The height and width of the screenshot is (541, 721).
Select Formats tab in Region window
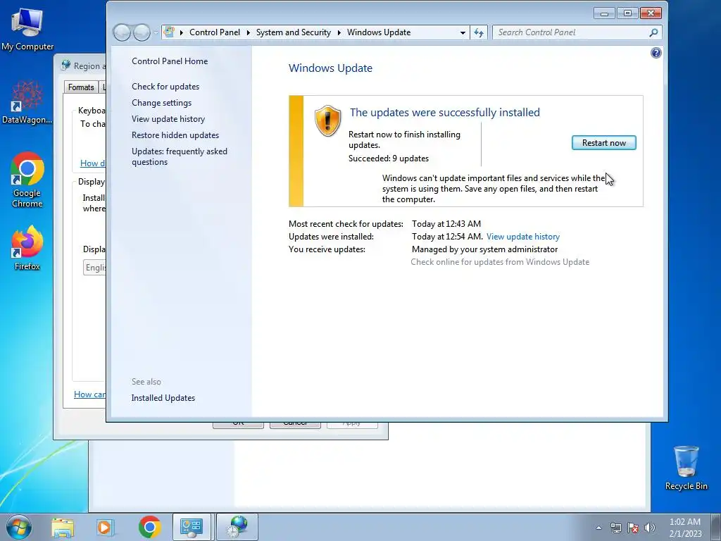coord(81,87)
